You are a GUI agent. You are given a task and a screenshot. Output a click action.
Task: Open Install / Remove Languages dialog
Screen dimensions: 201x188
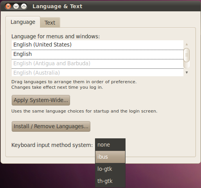(x=51, y=126)
